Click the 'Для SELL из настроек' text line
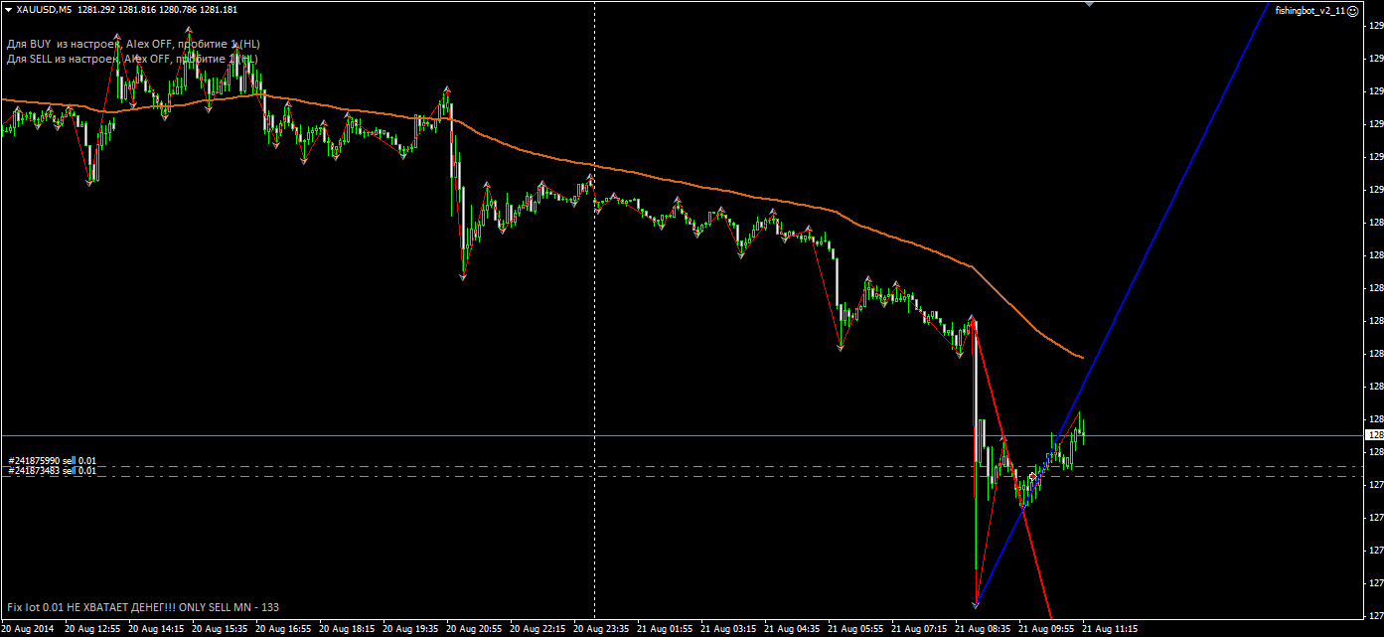 pos(133,59)
